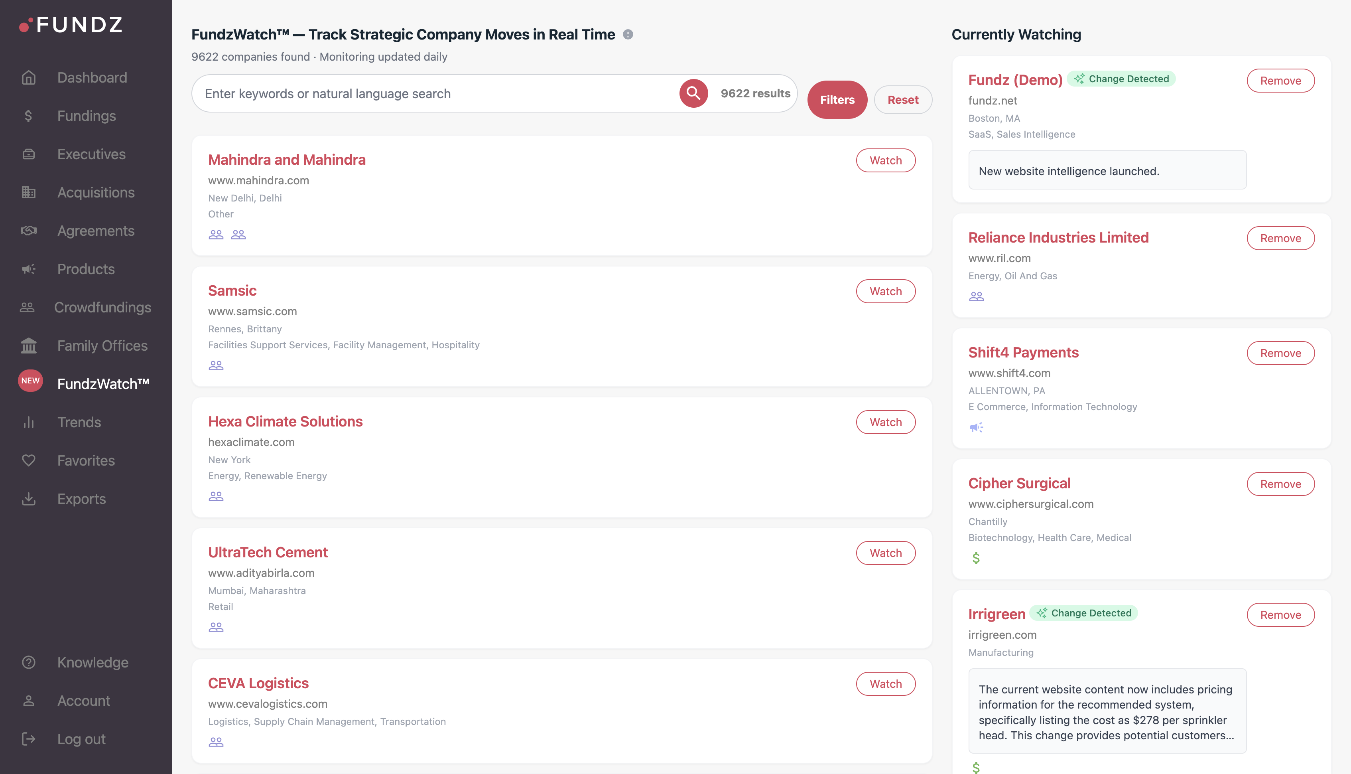
Task: Click the Agreements handshake icon
Action: (29, 231)
